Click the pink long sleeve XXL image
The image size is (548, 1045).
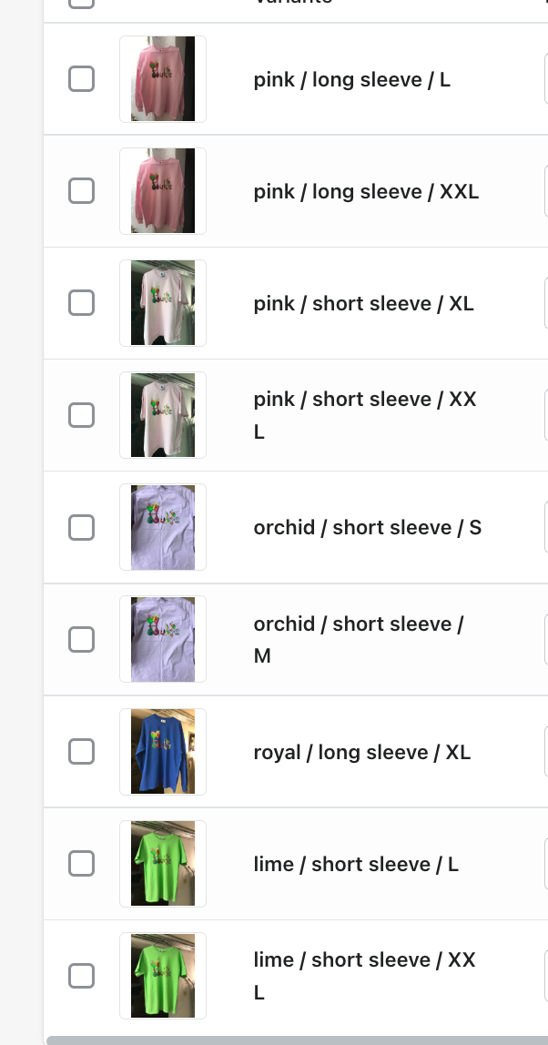(x=163, y=191)
